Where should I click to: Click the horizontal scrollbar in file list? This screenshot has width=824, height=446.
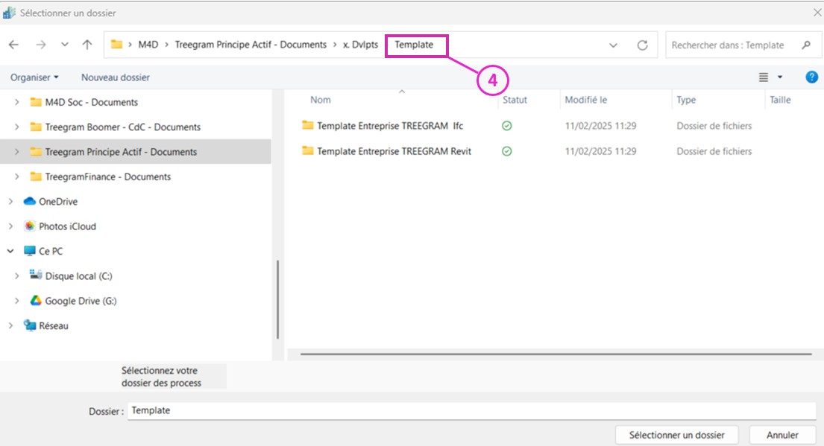click(556, 354)
